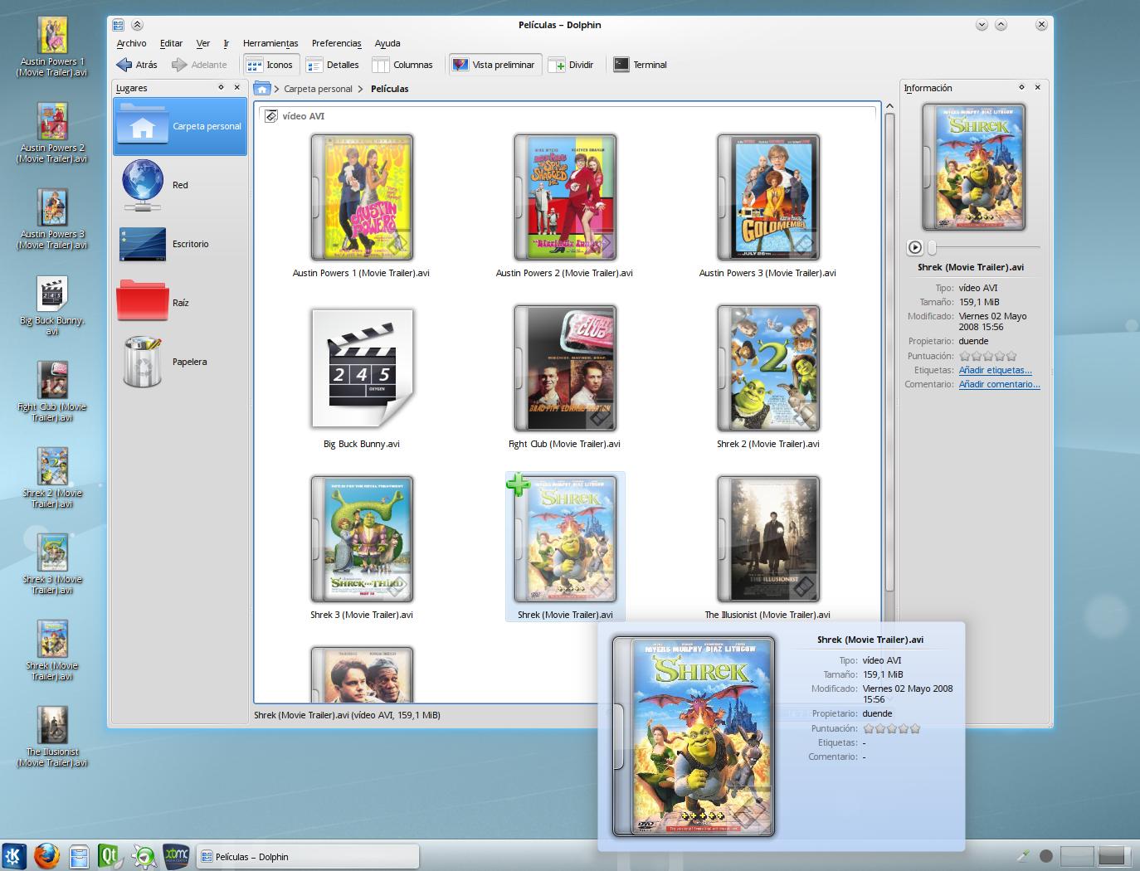Click the file view vertical scrollbar
Screen dimensions: 1140x871
889,352
